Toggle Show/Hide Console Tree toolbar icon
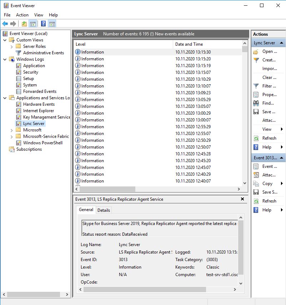Image resolution: width=286 pixels, height=305 pixels. click(x=33, y=24)
